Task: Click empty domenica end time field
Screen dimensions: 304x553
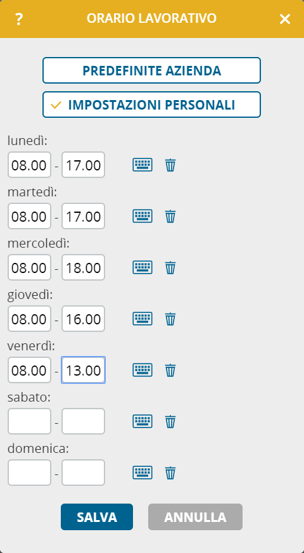Action: click(83, 473)
